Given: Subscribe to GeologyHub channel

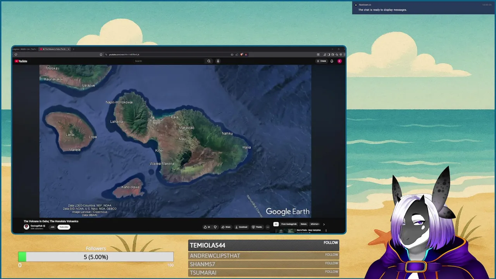Looking at the screenshot, I should (64, 227).
